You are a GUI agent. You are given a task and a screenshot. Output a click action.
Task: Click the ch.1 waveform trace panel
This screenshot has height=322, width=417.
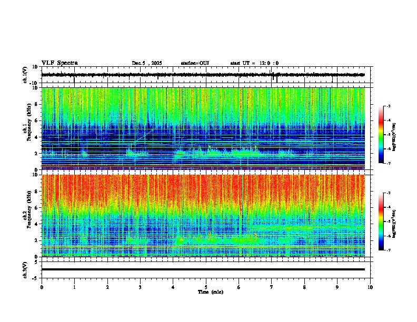207,75
